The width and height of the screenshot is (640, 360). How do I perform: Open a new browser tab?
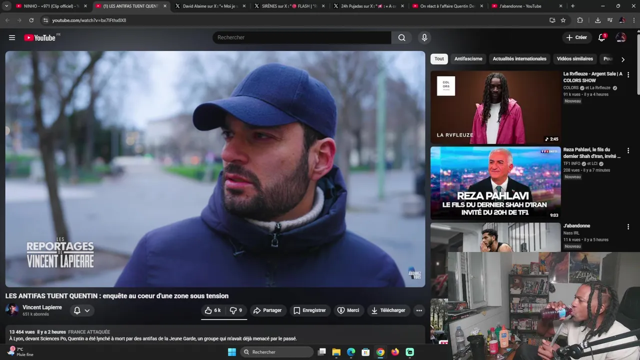click(572, 6)
